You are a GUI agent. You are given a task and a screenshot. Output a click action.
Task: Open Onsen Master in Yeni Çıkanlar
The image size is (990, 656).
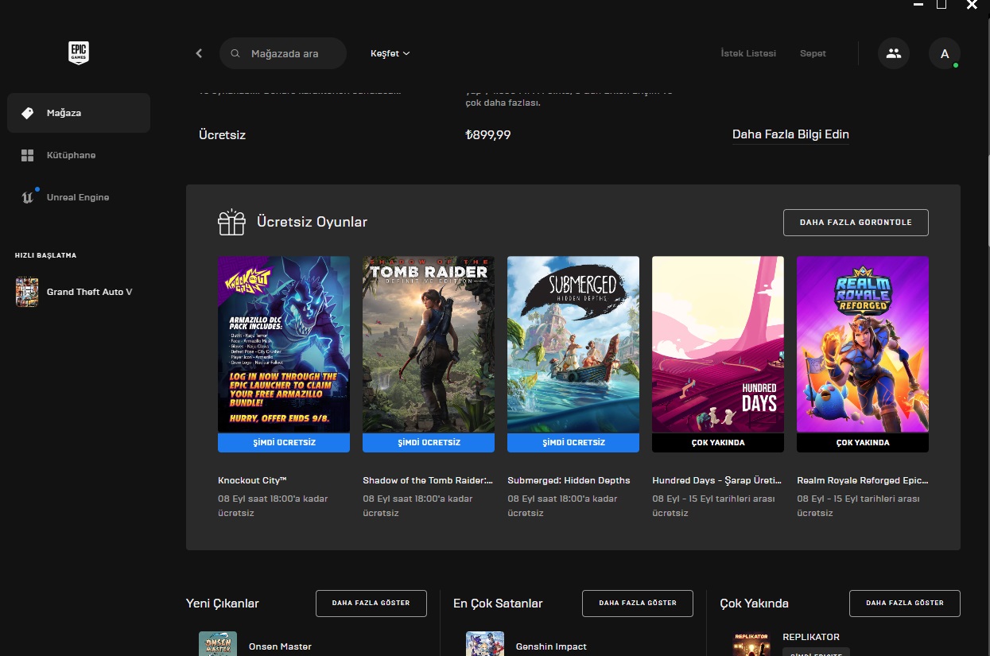click(280, 646)
